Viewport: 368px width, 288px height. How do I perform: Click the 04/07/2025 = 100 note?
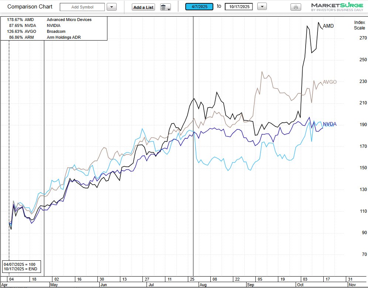(20, 264)
